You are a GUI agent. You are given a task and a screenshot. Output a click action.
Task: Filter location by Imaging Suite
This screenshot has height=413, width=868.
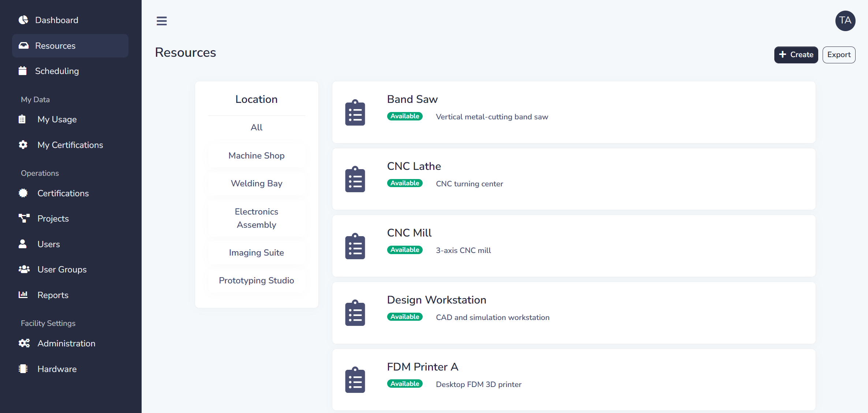pos(257,253)
